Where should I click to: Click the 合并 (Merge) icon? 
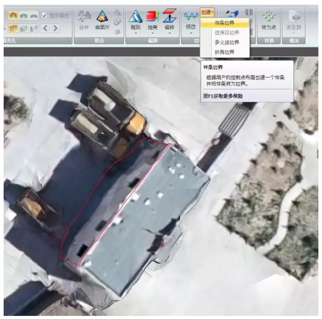[x=84, y=17]
